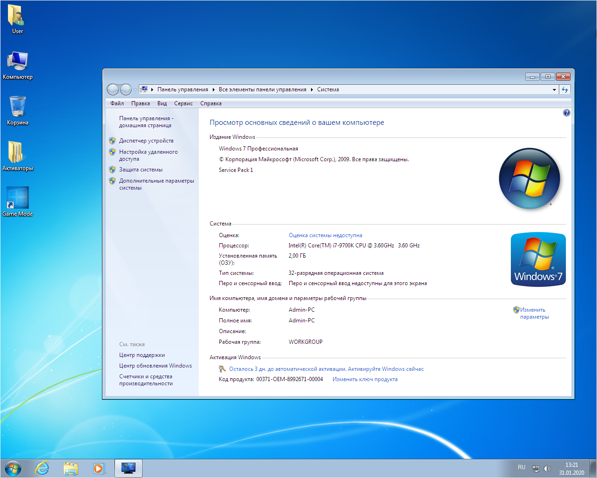Select the Windows 7 Профессиональная text
The height and width of the screenshot is (478, 597).
click(258, 149)
